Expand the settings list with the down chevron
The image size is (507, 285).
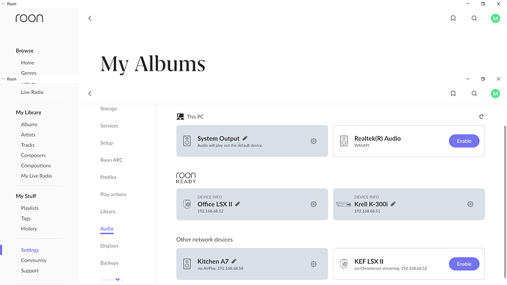point(118,280)
